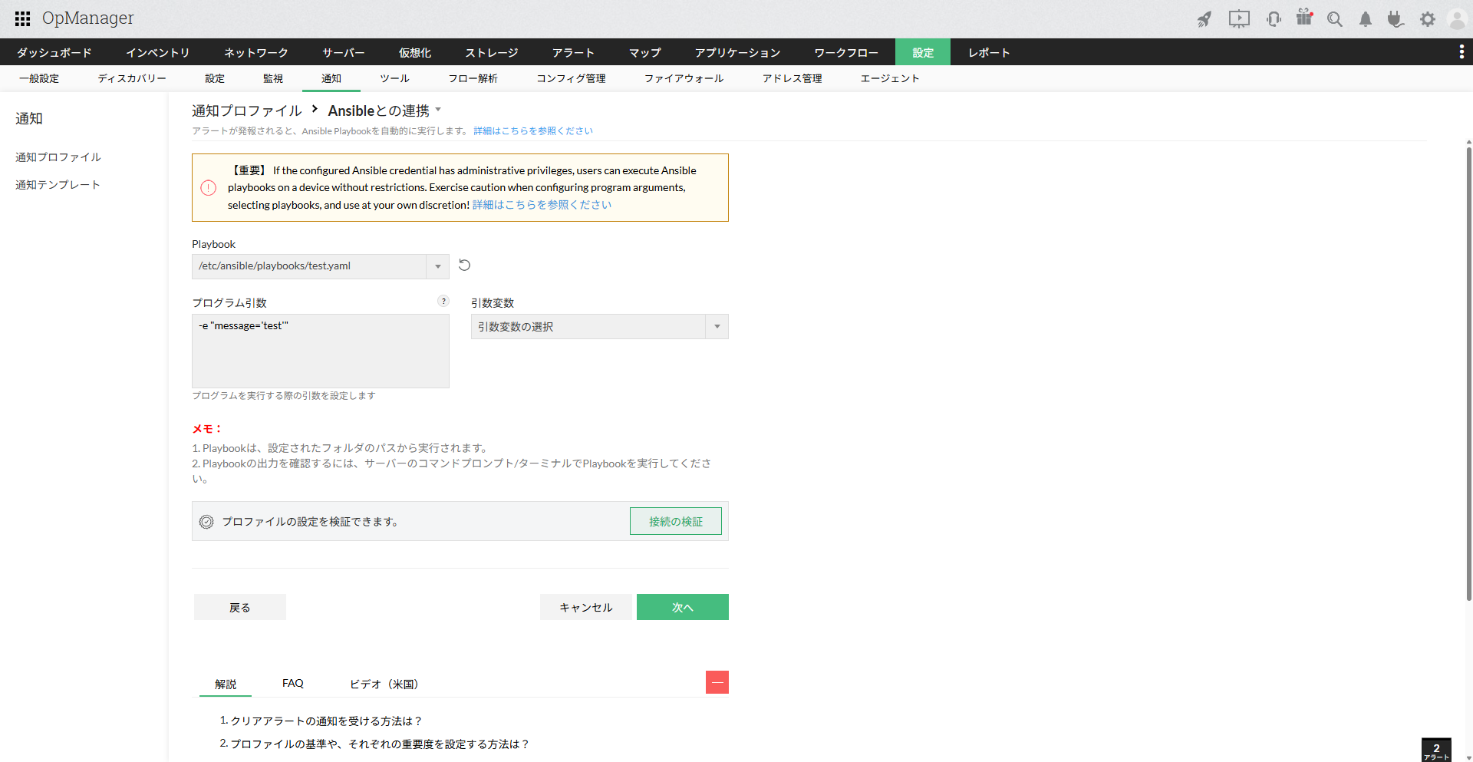Select the サーバー menu
The width and height of the screenshot is (1473, 762).
click(344, 52)
